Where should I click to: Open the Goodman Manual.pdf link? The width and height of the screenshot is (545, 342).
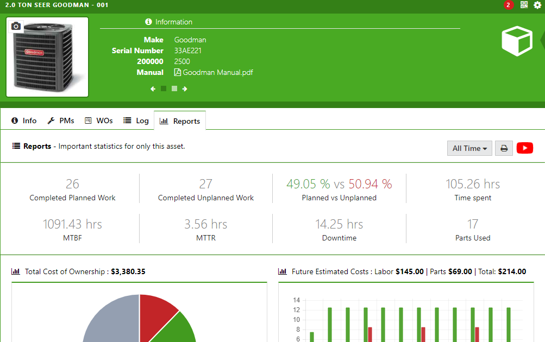214,72
